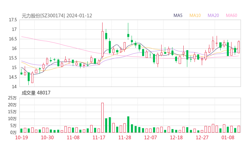The width and height of the screenshot is (244, 145).
Task: Click the 14.5 price axis label
Action: pyautogui.click(x=13, y=77)
